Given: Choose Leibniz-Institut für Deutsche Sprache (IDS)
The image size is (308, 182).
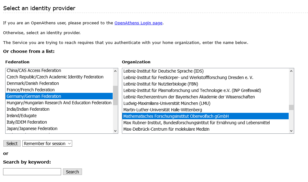Looking at the screenshot, I should click(163, 71).
